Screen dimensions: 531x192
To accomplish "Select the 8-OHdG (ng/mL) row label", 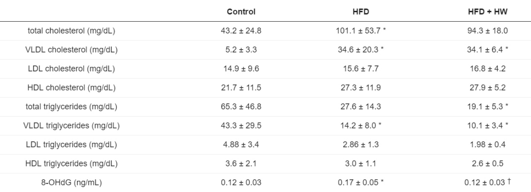I will point(71,183).
